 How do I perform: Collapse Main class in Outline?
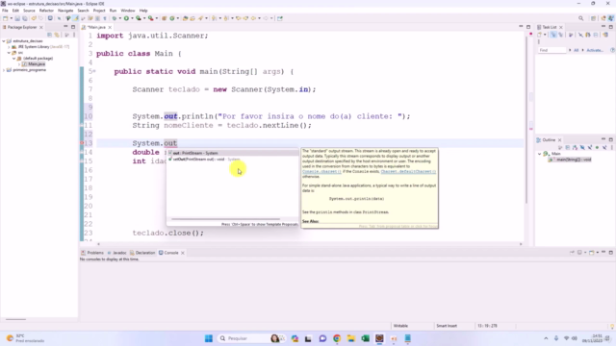(x=539, y=154)
